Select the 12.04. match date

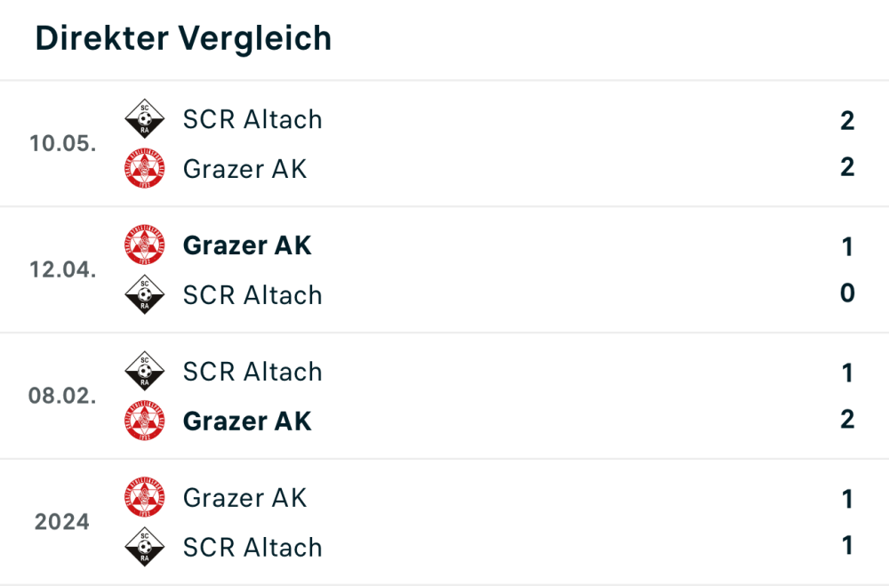point(62,269)
